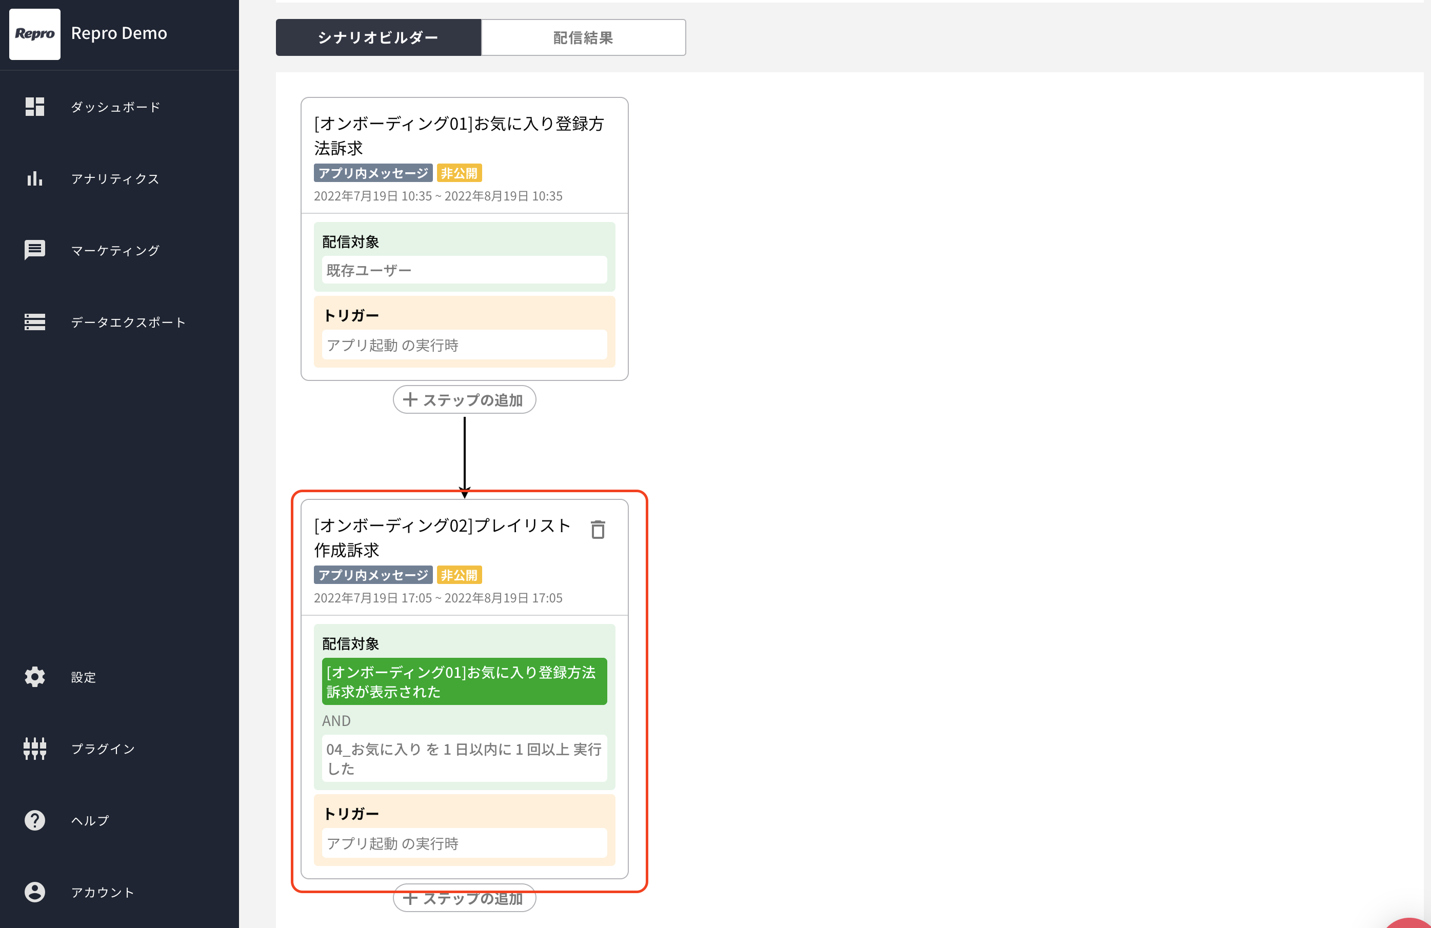The image size is (1431, 928).
Task: Click 配信対象 heading in オンボーディング01 card
Action: click(350, 241)
